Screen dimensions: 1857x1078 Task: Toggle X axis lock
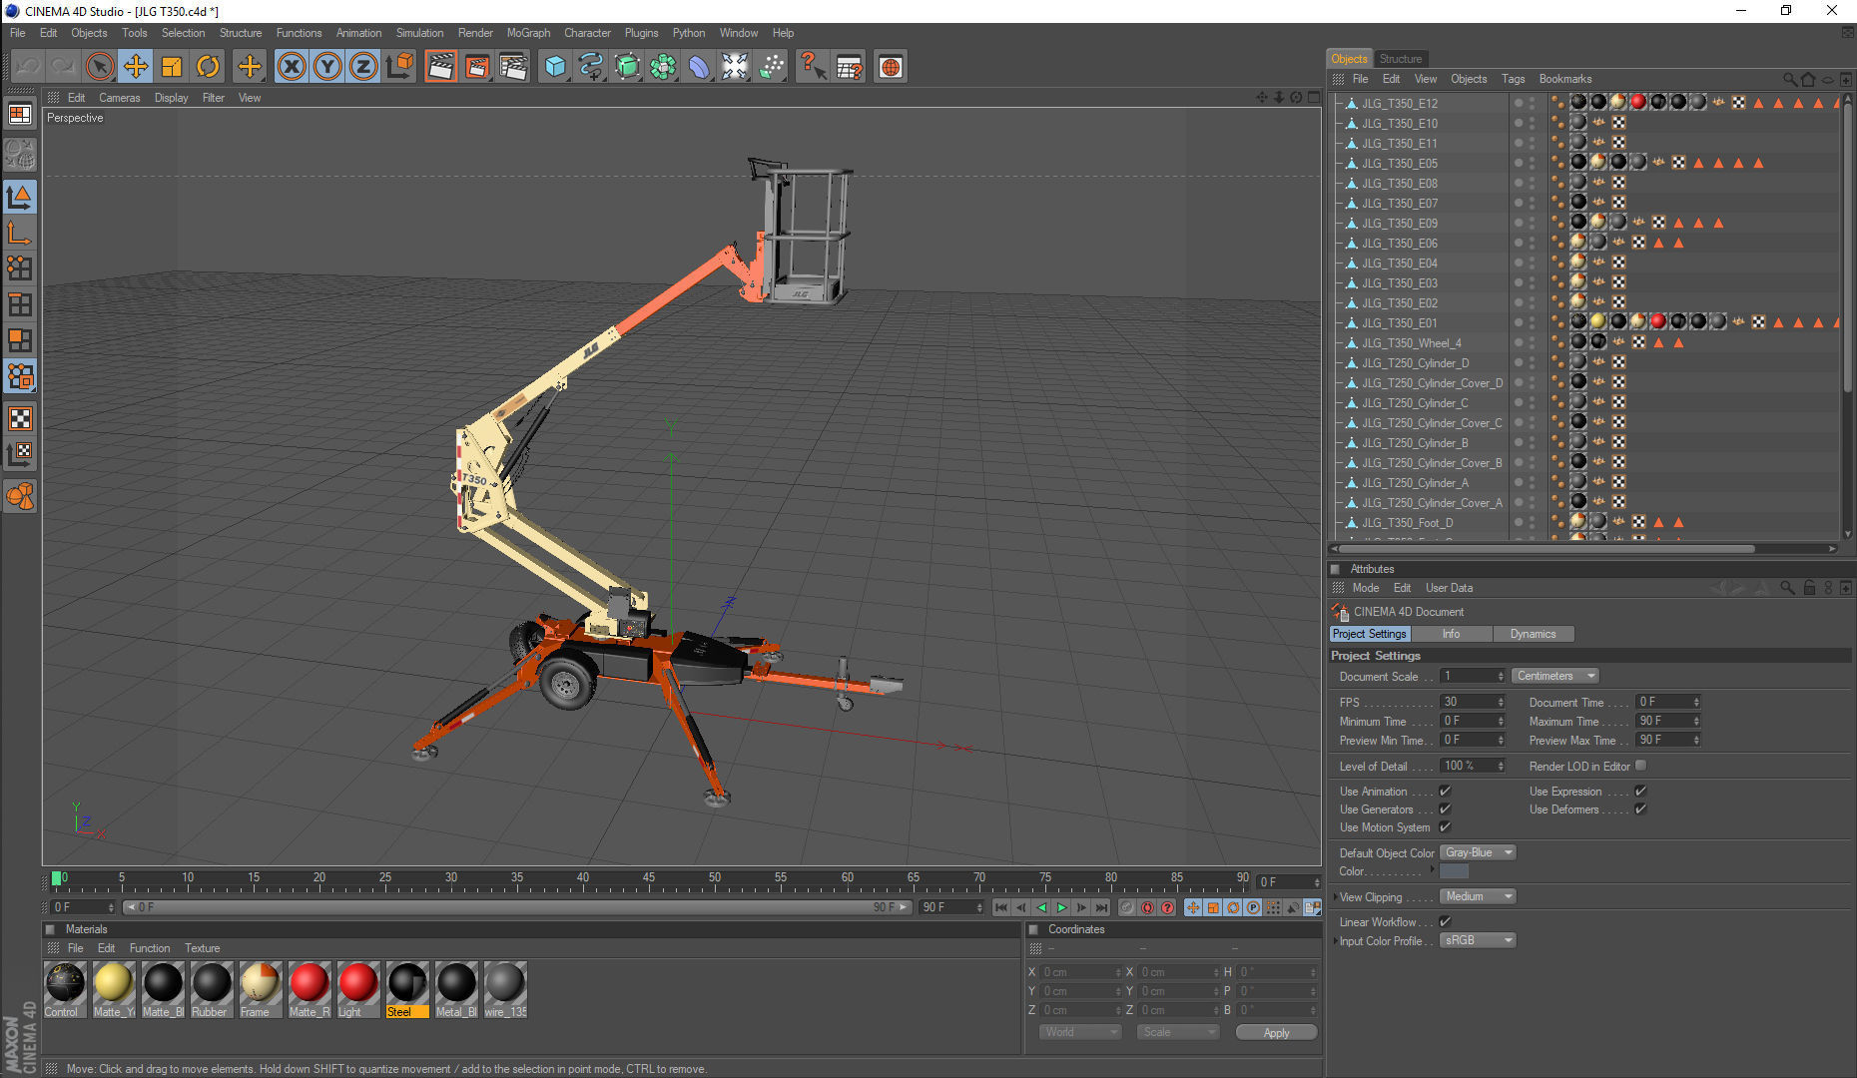coord(291,67)
